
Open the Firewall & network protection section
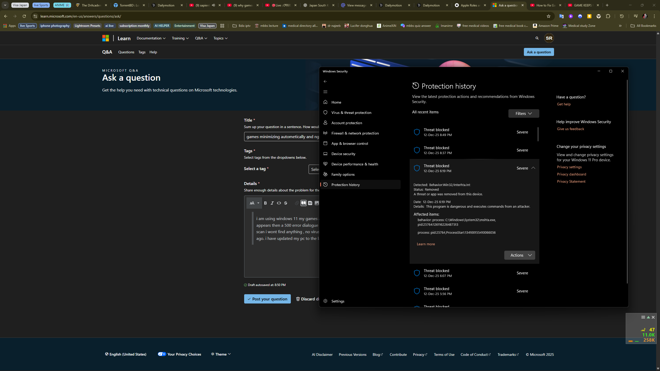(x=355, y=133)
